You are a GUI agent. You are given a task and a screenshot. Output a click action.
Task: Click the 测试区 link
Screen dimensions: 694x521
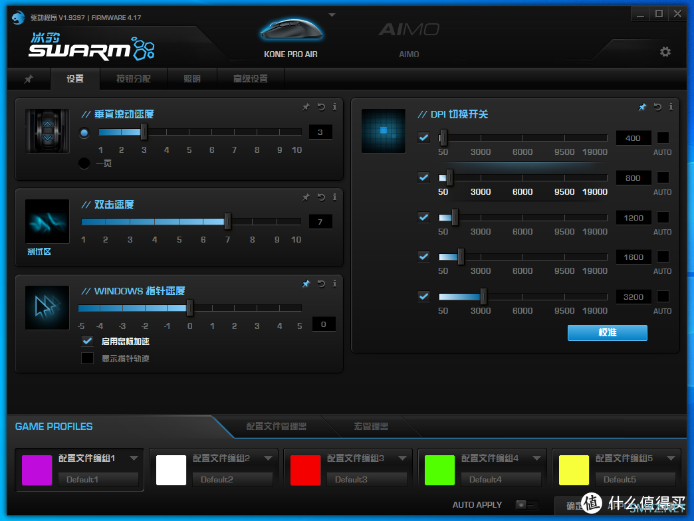39,252
